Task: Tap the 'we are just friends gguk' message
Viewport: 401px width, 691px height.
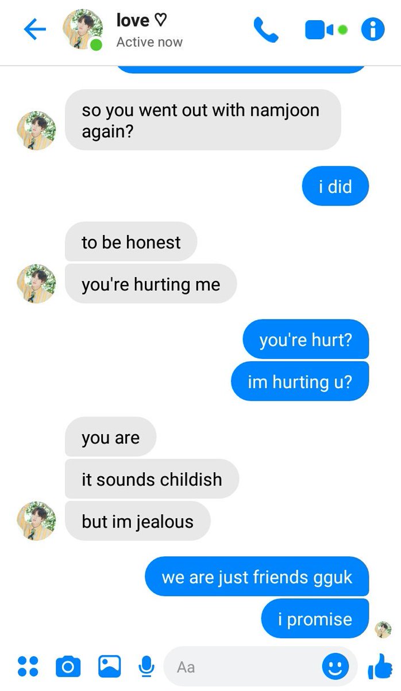Action: tap(257, 576)
